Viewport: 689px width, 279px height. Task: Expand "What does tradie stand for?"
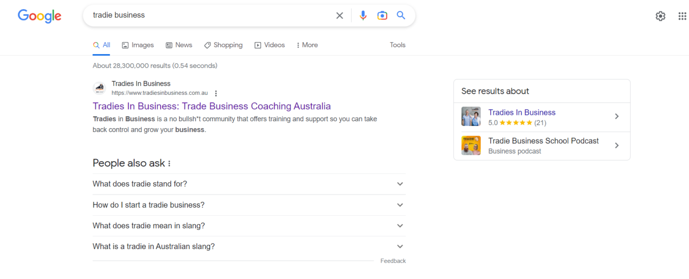pos(400,184)
